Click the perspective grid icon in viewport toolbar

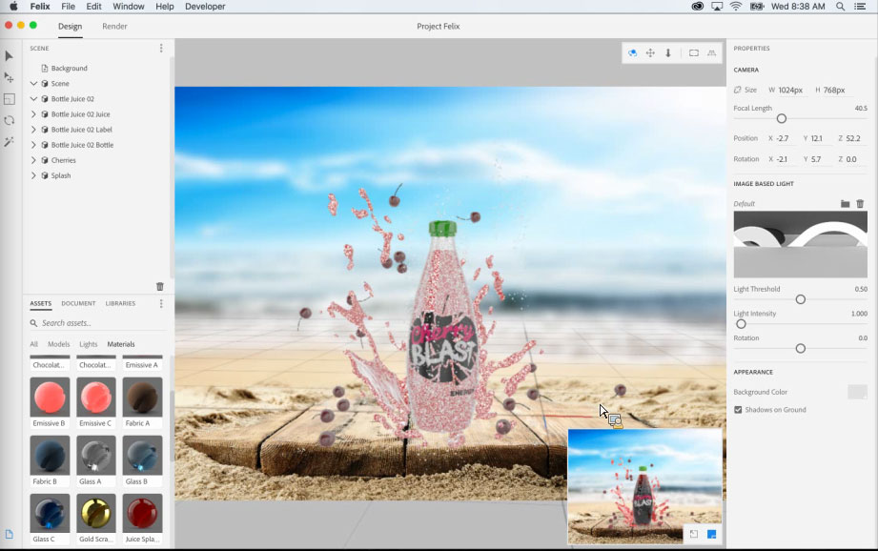point(712,53)
